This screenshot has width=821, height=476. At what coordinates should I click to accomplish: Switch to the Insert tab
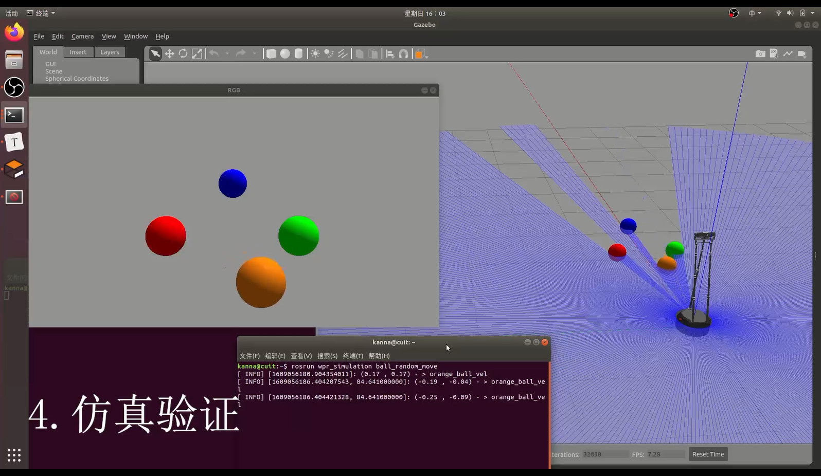(x=78, y=52)
